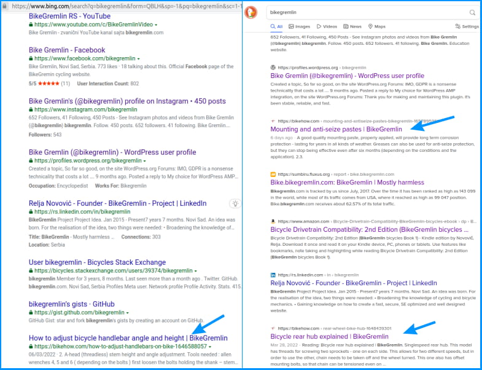482x370 pixels.
Task: Click padlock icon next to youtube.com URL
Action: pyautogui.click(x=31, y=25)
